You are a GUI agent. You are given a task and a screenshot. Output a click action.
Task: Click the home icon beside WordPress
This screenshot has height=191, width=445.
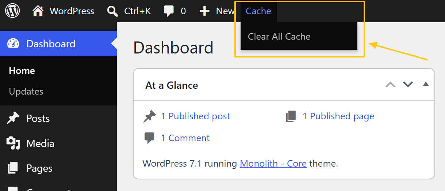pos(38,11)
